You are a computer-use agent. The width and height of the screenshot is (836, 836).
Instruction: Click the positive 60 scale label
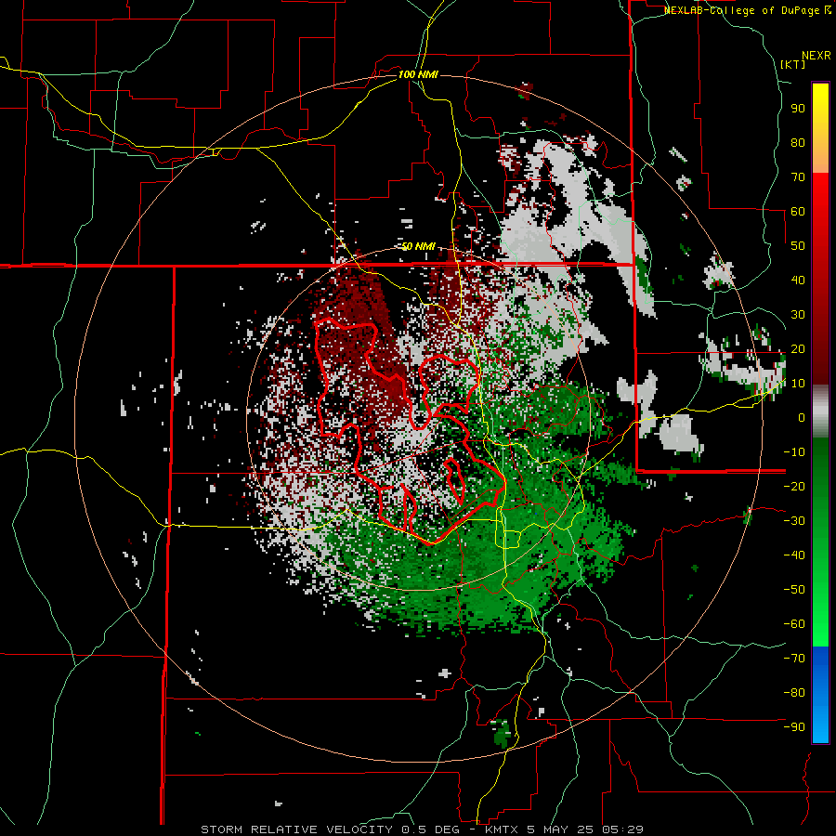[798, 212]
